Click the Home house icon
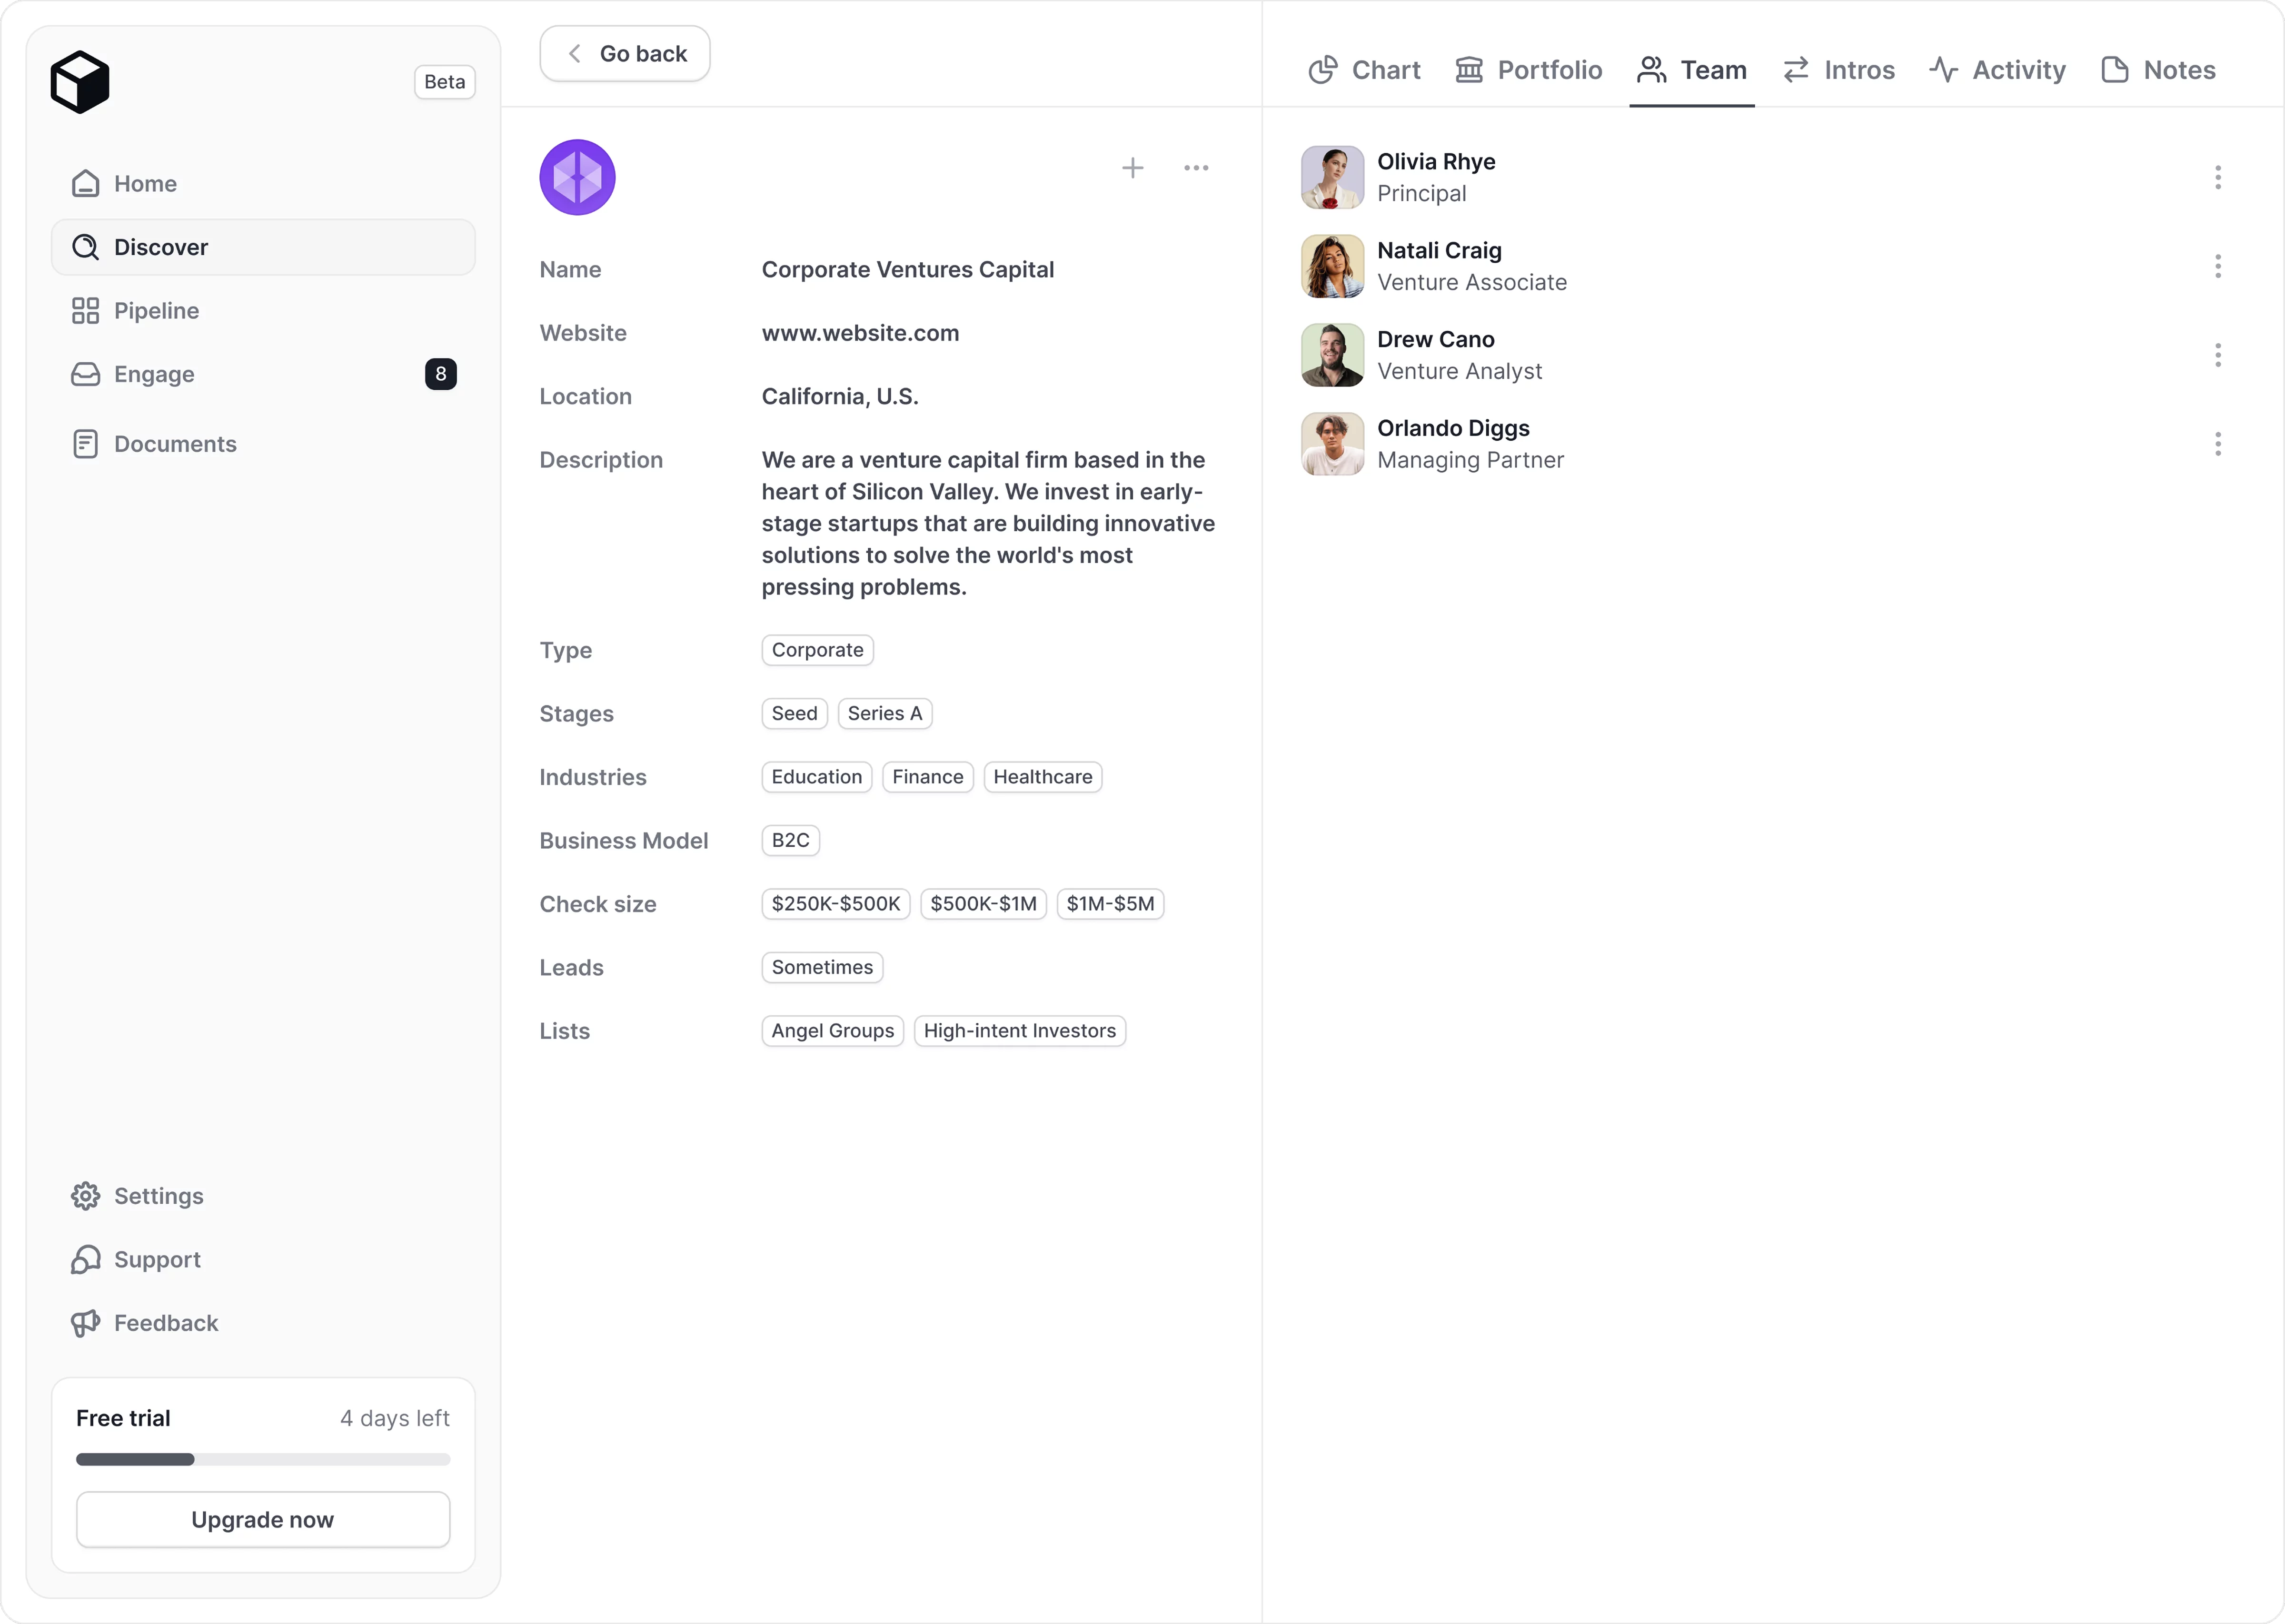This screenshot has height=1624, width=2285. [x=86, y=184]
